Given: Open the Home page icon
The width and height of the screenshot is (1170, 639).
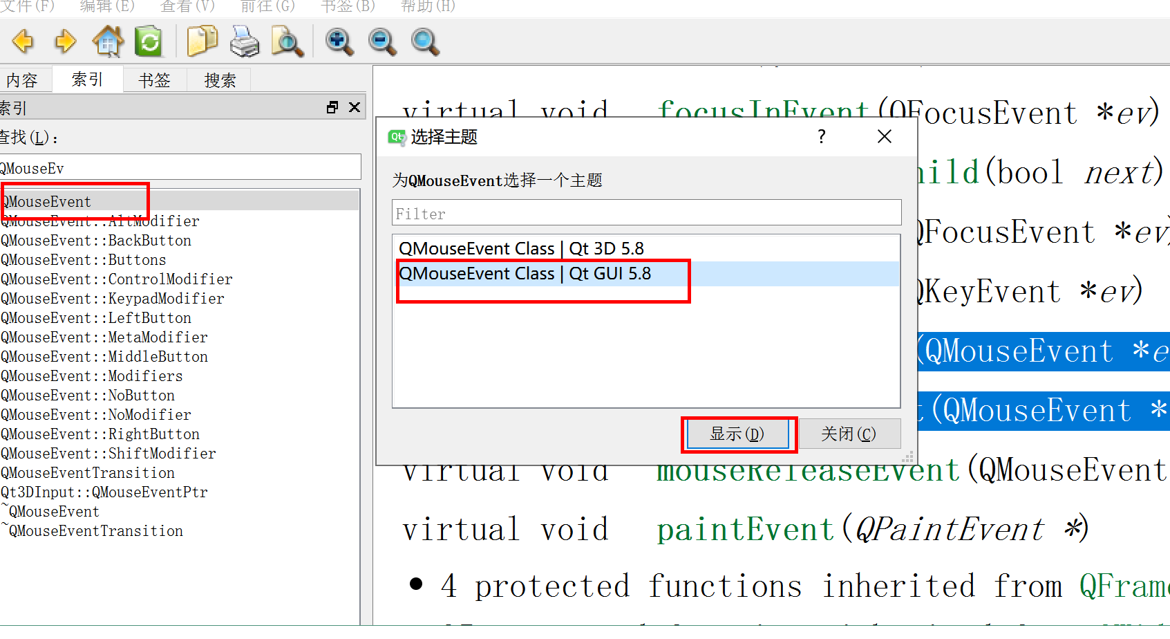Looking at the screenshot, I should 107,41.
